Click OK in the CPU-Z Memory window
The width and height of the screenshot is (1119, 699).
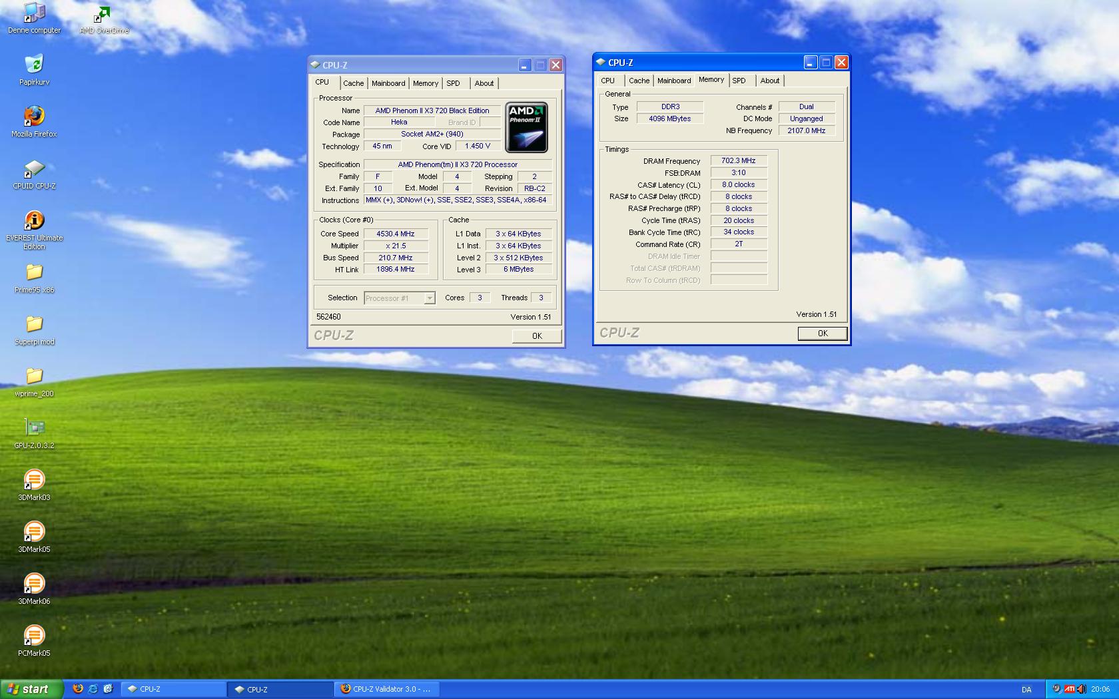pos(823,334)
